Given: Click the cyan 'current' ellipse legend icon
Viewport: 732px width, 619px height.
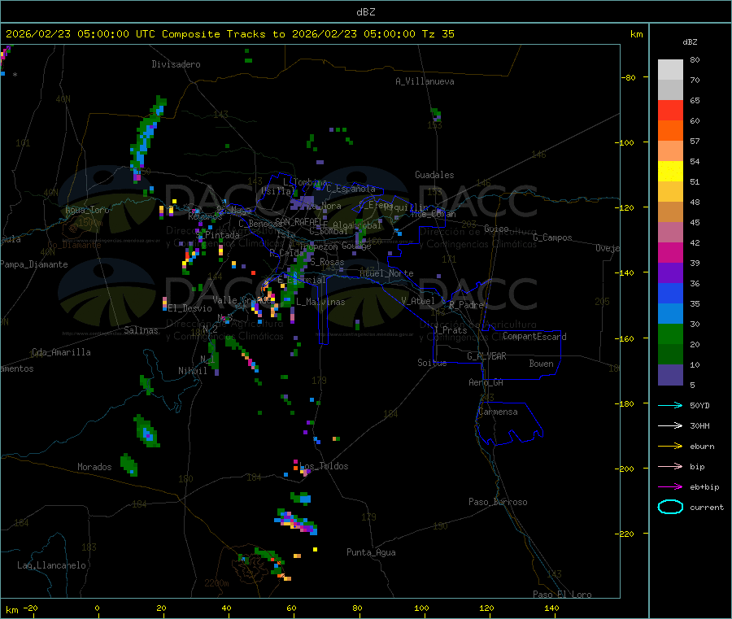Looking at the screenshot, I should (x=670, y=507).
